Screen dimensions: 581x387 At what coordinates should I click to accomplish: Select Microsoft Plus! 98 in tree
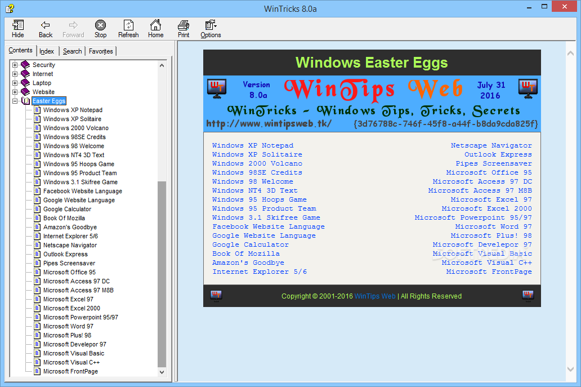(x=67, y=335)
